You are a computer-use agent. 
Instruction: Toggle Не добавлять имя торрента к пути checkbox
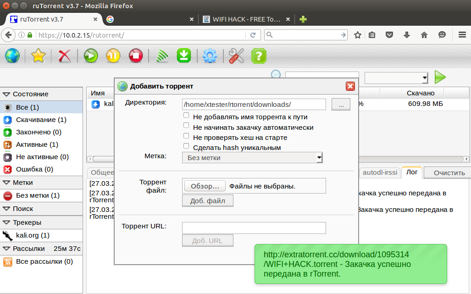pyautogui.click(x=186, y=115)
